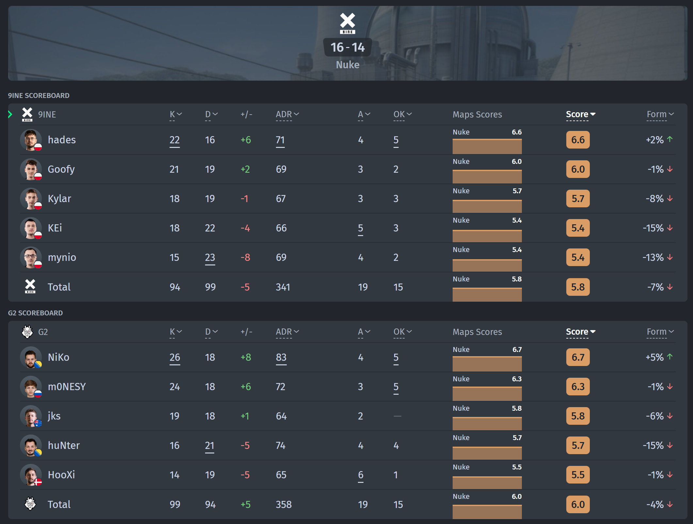Screen dimensions: 693x524
Task: Open huNter player profile link
Action: tap(64, 445)
